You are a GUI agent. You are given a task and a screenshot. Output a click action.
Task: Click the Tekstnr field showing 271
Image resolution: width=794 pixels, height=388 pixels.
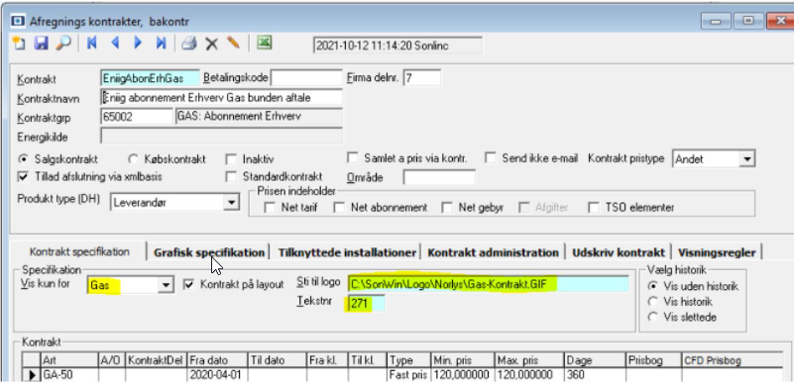(x=366, y=304)
